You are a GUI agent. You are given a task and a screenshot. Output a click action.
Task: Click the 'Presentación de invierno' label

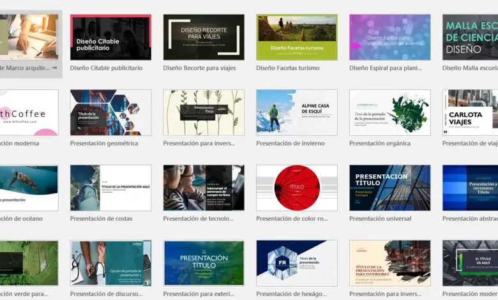(290, 143)
